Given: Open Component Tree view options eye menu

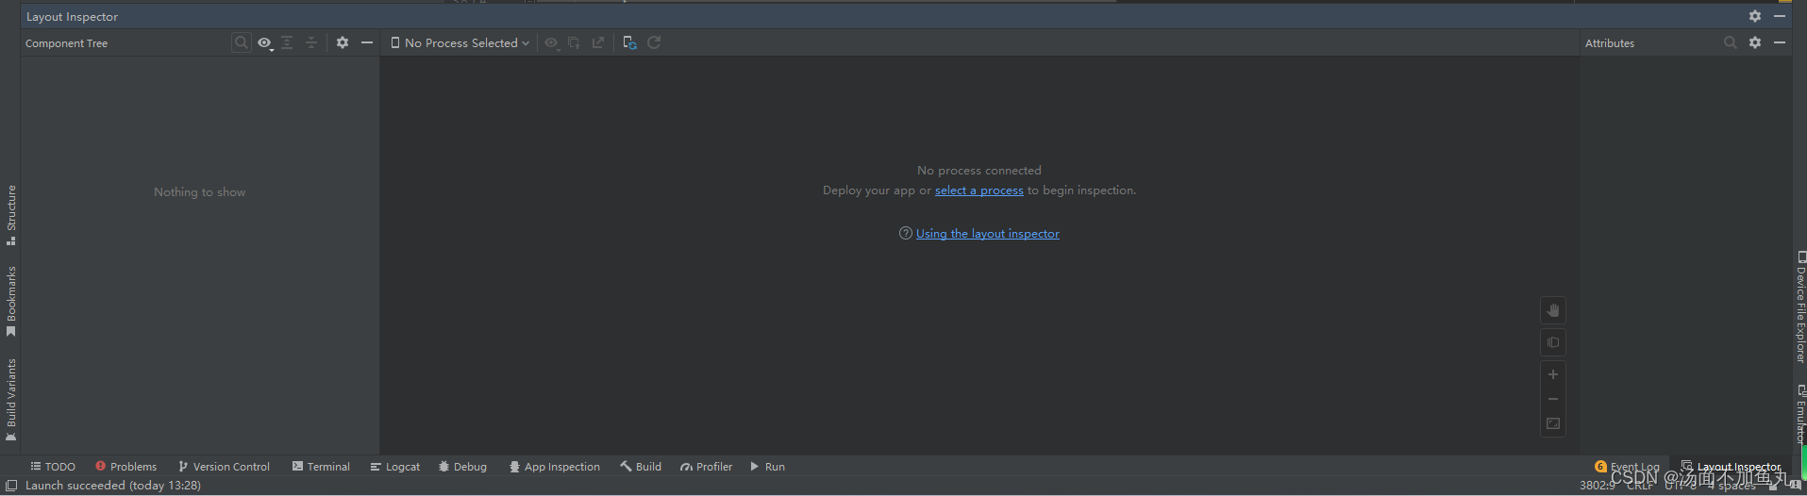Looking at the screenshot, I should [x=265, y=42].
